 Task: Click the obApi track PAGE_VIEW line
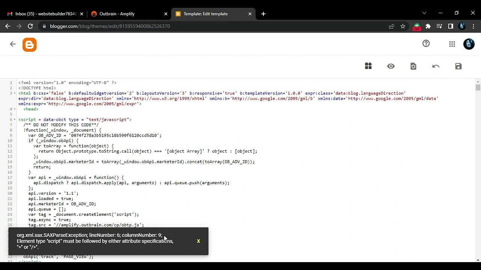[58, 257]
